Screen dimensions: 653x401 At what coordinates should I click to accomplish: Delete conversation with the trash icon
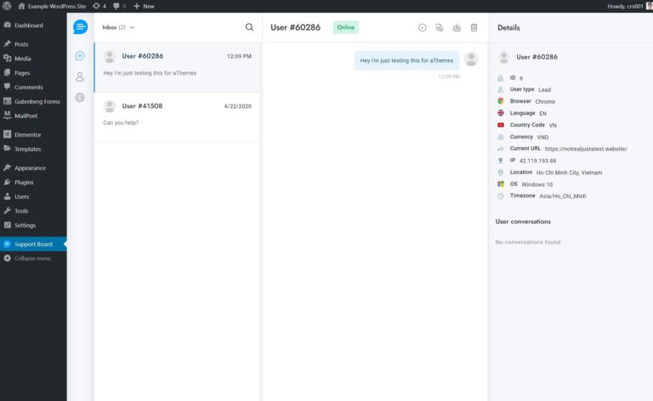[x=474, y=27]
